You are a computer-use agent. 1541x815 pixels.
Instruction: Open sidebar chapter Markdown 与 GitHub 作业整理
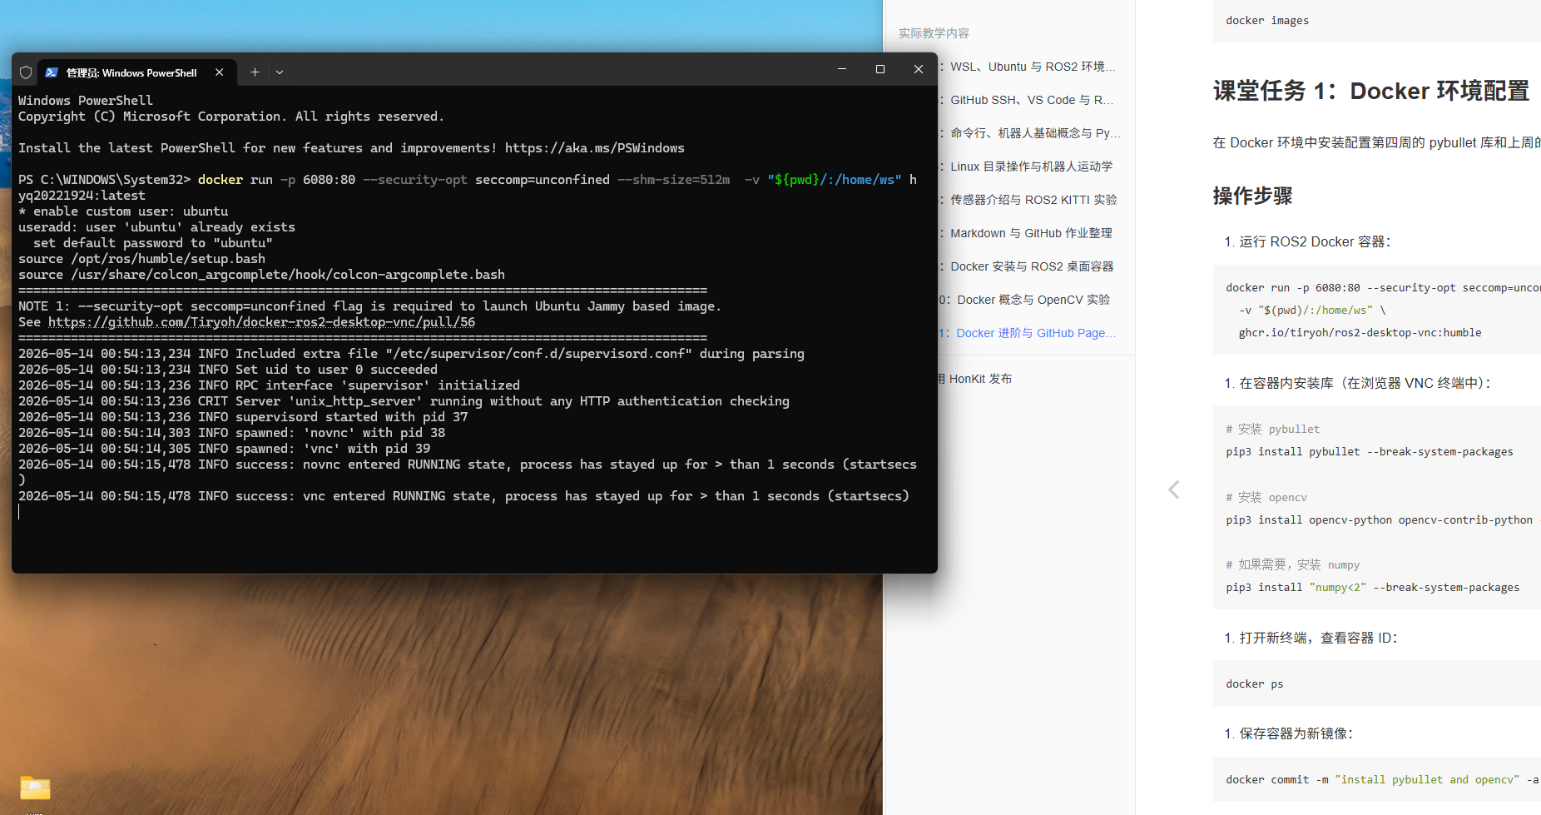click(1031, 233)
